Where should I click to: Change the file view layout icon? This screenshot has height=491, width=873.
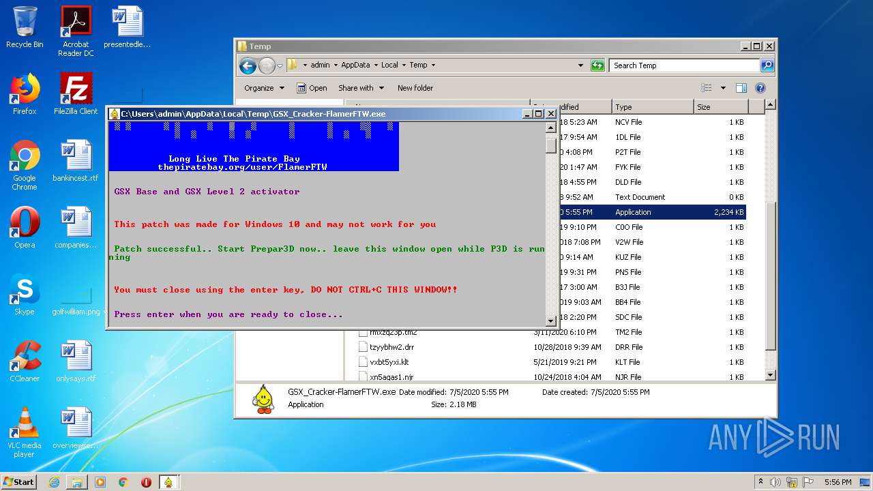[x=707, y=88]
